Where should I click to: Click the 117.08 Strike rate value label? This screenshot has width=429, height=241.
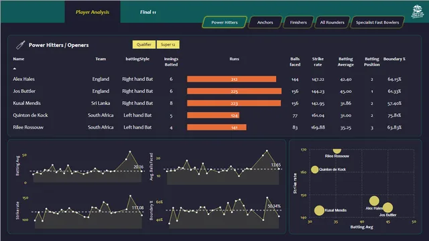(137, 208)
